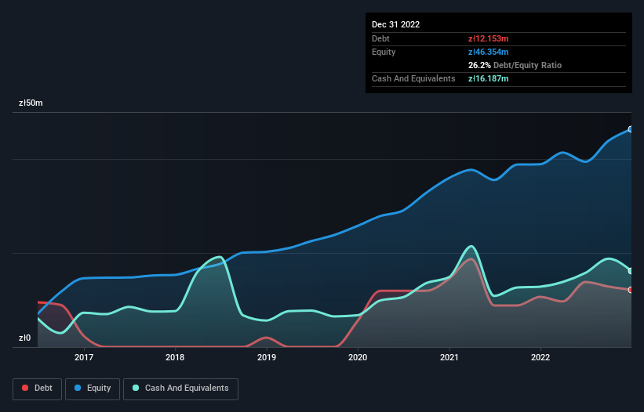The height and width of the screenshot is (412, 644).
Task: Click the zł0 y-axis label
Action: (x=24, y=338)
